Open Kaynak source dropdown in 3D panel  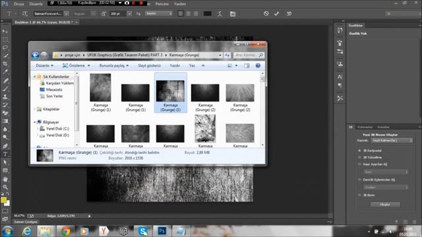pyautogui.click(x=392, y=140)
